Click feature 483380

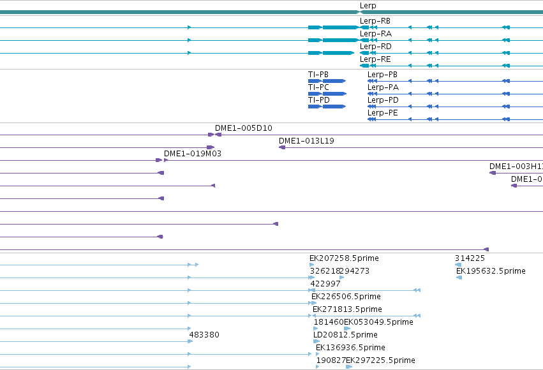pos(204,335)
